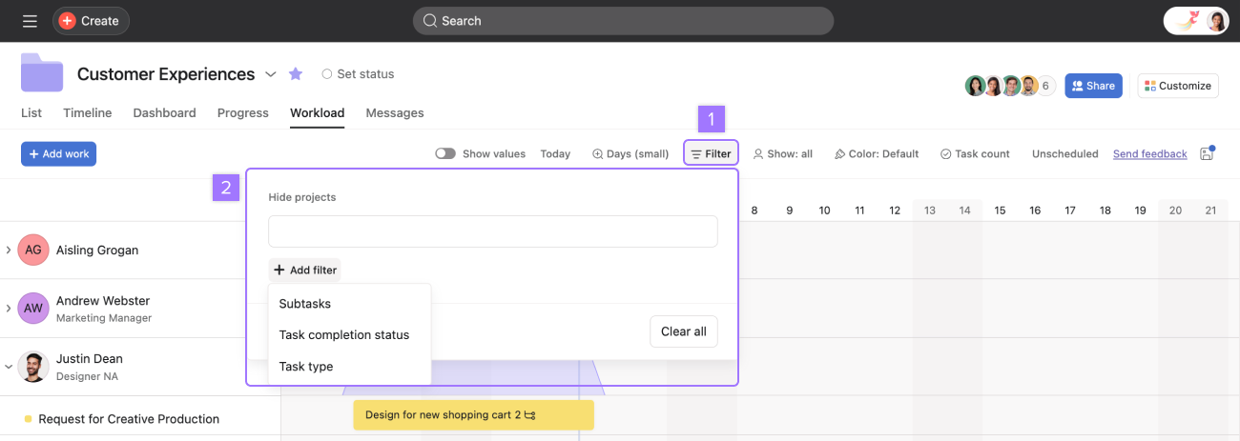The image size is (1240, 441).
Task: Open the Days (small) zoom dropdown
Action: coord(630,153)
